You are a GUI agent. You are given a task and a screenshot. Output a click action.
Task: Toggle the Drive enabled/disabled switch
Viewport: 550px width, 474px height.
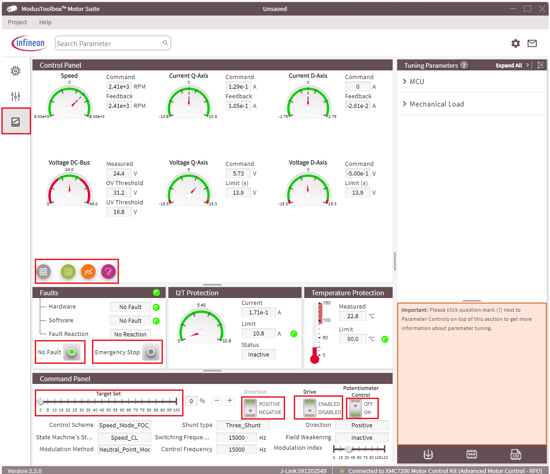click(310, 408)
